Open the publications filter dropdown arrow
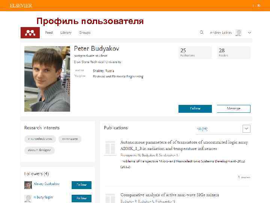Screen dimensions: 270x203 click(246, 129)
